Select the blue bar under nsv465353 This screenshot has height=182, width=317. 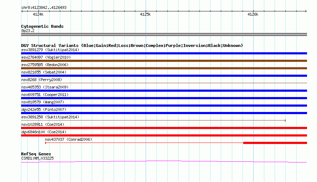(164, 91)
